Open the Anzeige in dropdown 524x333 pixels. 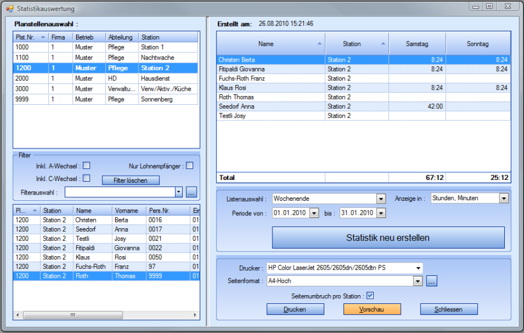504,199
